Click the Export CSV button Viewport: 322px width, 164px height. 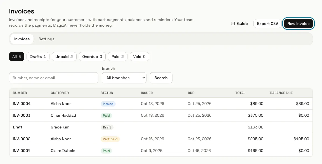point(267,24)
